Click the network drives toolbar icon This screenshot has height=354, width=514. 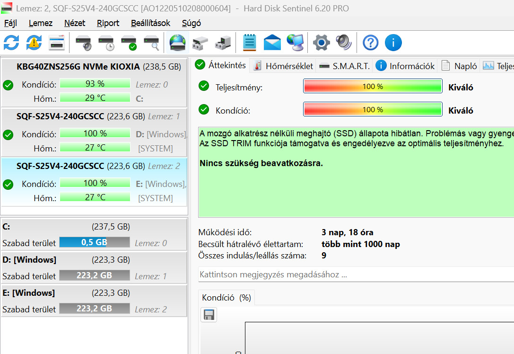pos(200,43)
